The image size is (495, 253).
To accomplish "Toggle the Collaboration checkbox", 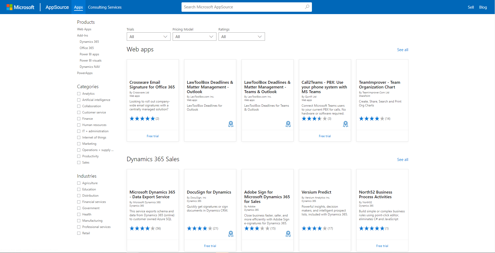I will click(79, 106).
